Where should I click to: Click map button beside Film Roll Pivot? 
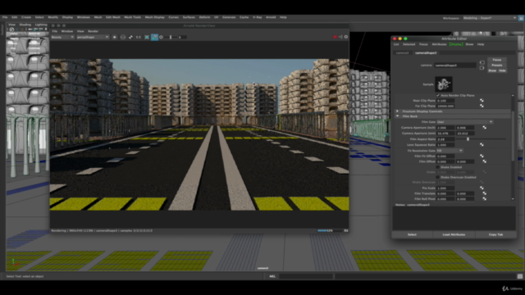point(485,198)
